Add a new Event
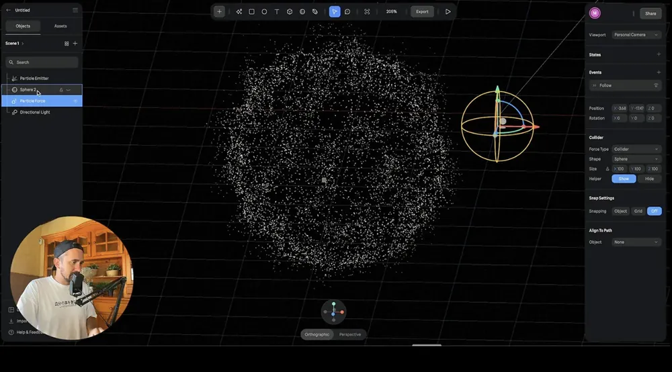The width and height of the screenshot is (672, 372). tap(659, 72)
